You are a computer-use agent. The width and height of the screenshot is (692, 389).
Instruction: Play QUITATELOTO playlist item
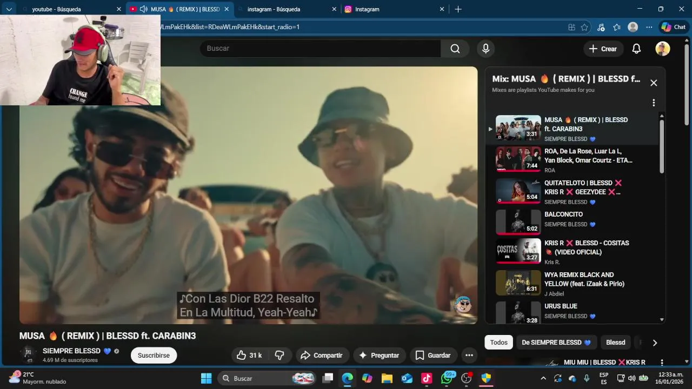(573, 191)
